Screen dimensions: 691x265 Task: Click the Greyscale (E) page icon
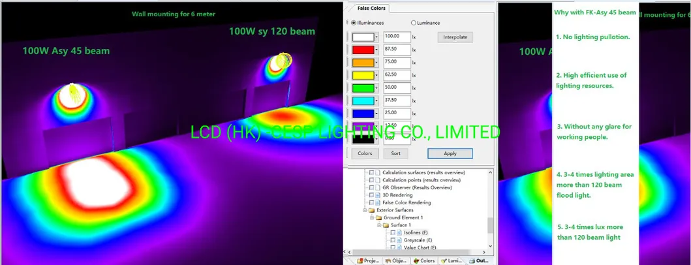pos(399,240)
